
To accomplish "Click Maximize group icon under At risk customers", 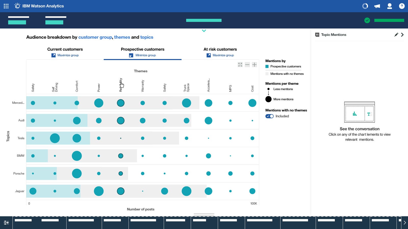I will [209, 55].
